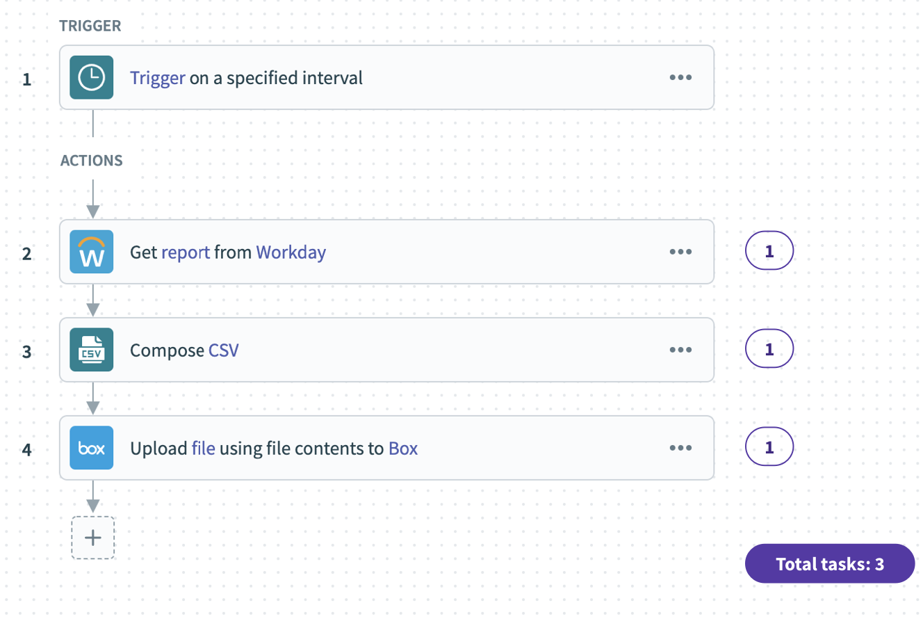Screen dimensions: 923x619
Task: Click the clock icon on the Trigger step
Action: [91, 77]
